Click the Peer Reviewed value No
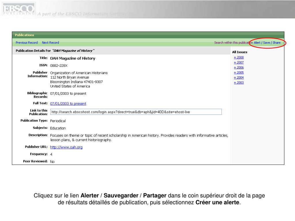The height and width of the screenshot is (221, 295). (x=52, y=162)
